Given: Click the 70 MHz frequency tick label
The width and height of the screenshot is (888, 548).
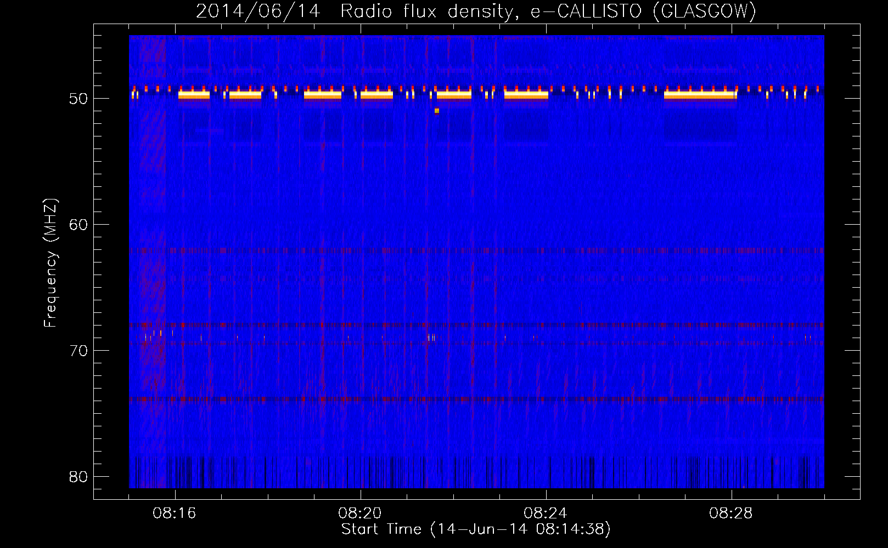Looking at the screenshot, I should [x=78, y=351].
